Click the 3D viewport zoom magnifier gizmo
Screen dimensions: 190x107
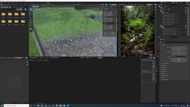(x=100, y=15)
